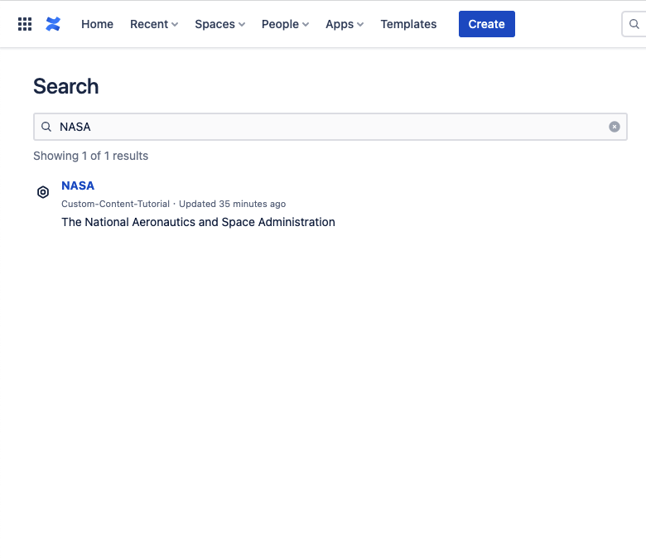Click the Search page heading
This screenshot has height=559, width=646.
pyautogui.click(x=65, y=86)
